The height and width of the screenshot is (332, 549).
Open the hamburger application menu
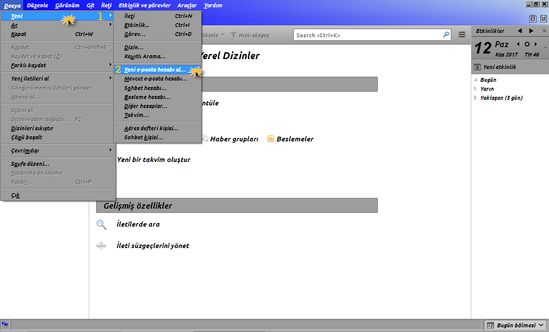pos(462,35)
